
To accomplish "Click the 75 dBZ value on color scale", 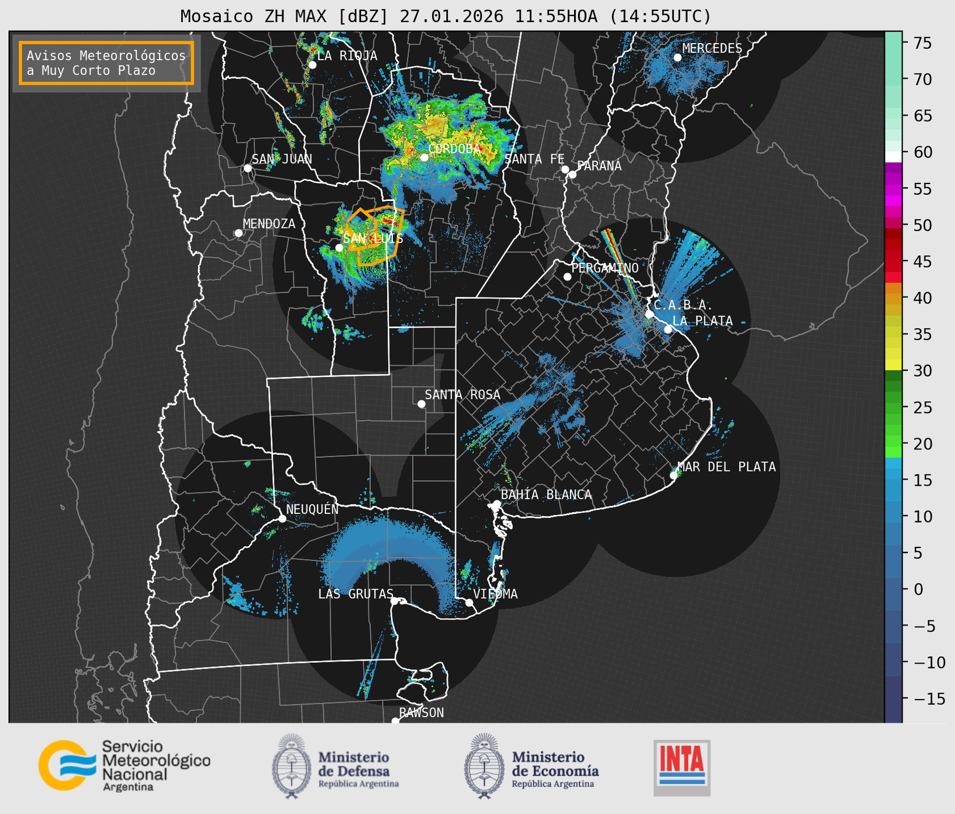I will tap(922, 43).
